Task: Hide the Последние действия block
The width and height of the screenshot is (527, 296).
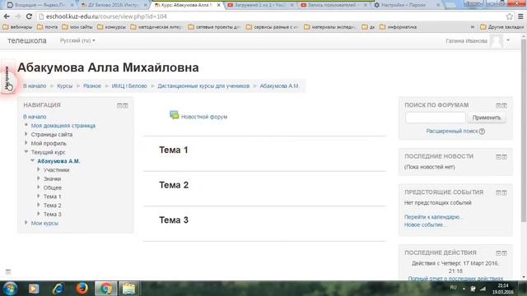Action: (x=498, y=253)
